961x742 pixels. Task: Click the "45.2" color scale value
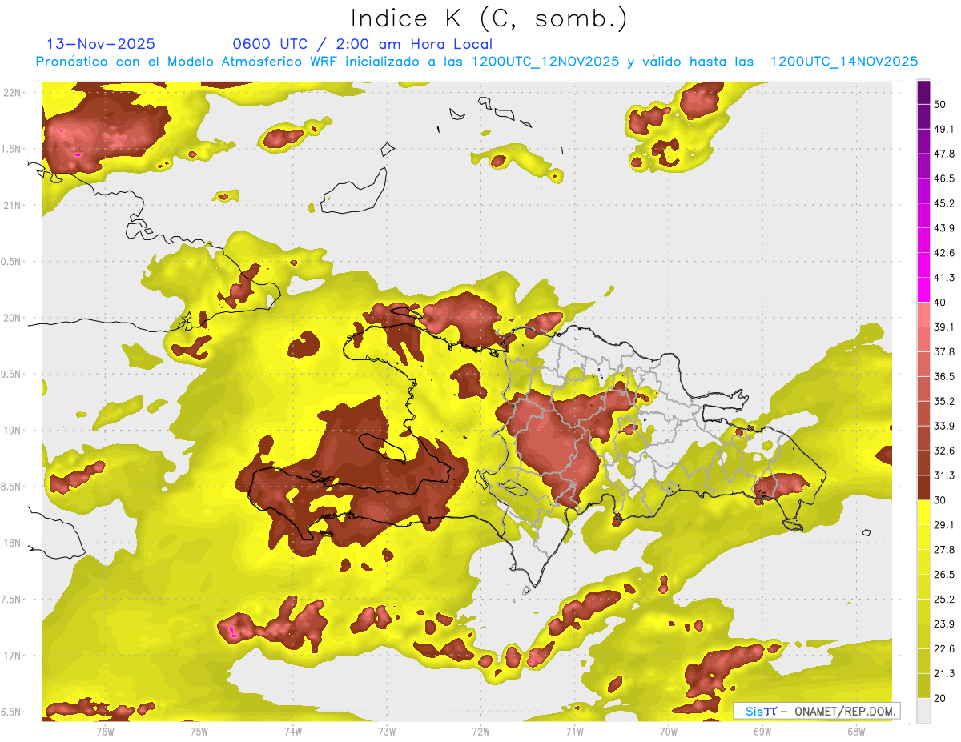point(944,203)
